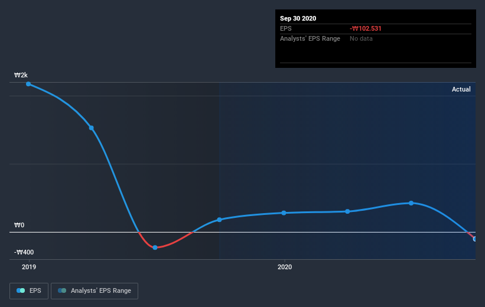Viewport: 485px width, 307px height.
Task: Click the -₩400 y-axis label
Action: (x=24, y=252)
